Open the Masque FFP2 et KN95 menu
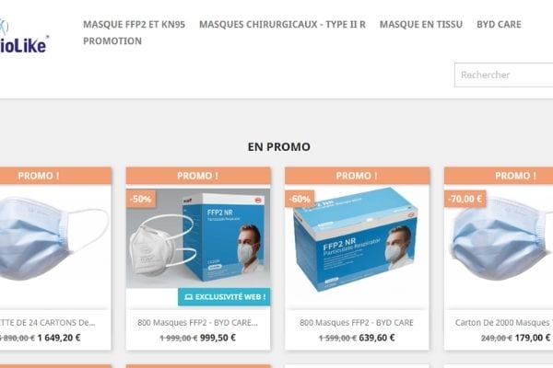Screen dimensions: 553x368 pyautogui.click(x=134, y=24)
